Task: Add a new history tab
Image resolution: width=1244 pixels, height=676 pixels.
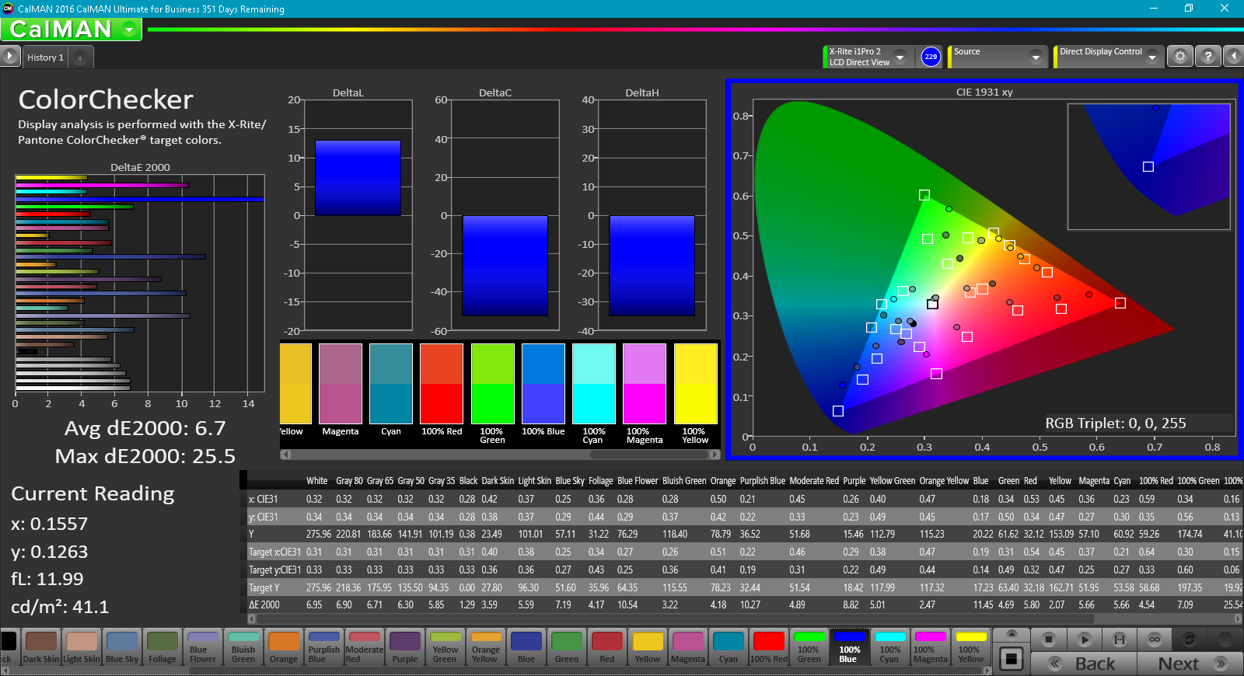Action: (80, 58)
